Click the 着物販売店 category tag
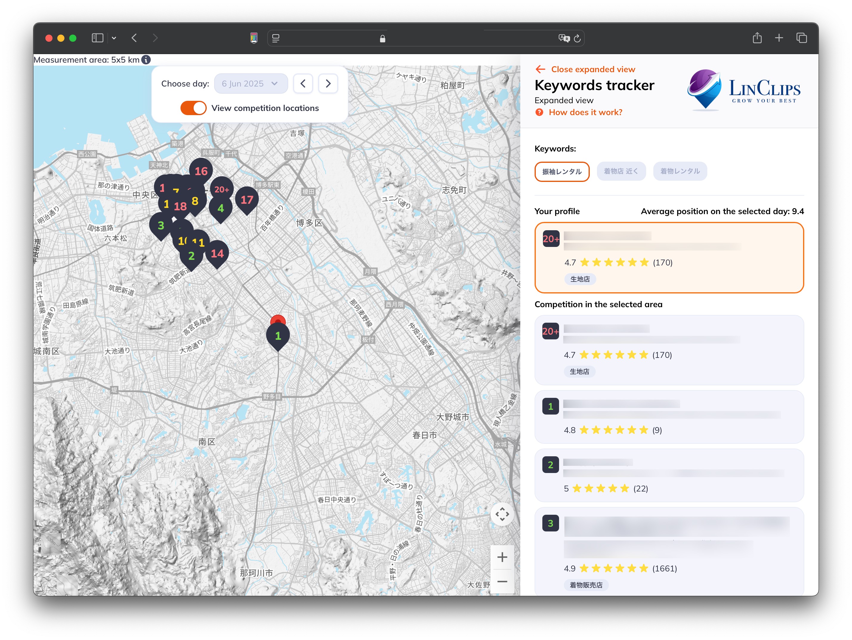852x640 pixels. tap(586, 585)
